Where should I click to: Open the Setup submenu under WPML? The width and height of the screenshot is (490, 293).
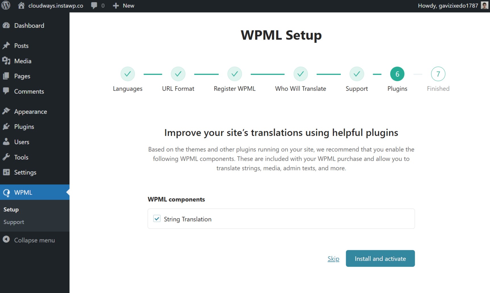[11, 210]
